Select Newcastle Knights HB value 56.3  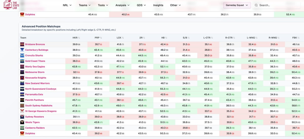tap(164, 78)
